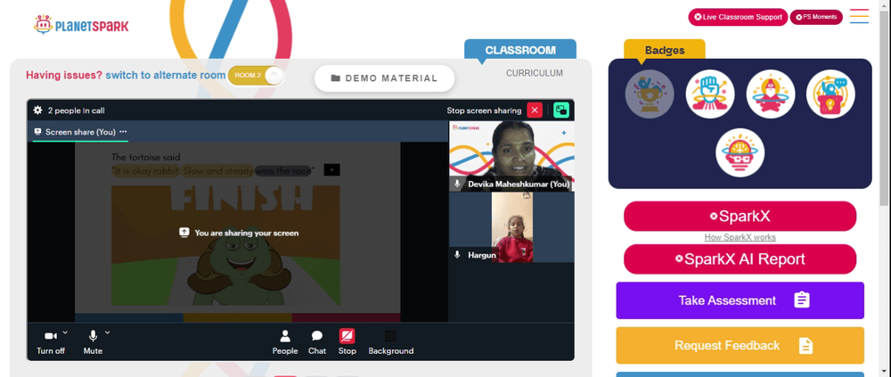Image resolution: width=891 pixels, height=377 pixels.
Task: Expand microphone options chevron
Action: (x=108, y=332)
